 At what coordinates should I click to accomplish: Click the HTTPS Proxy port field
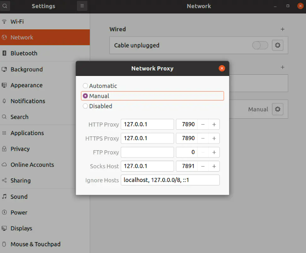coord(187,138)
